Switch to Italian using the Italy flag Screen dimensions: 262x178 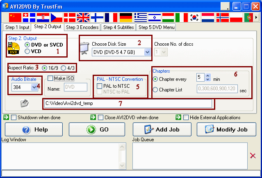182,18
